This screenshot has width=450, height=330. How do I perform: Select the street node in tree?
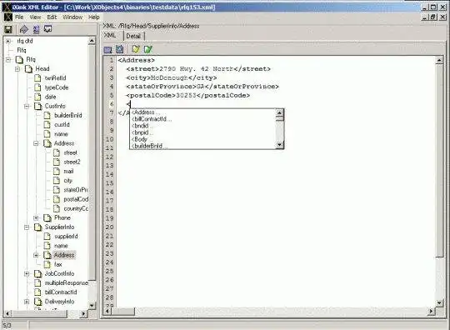(70, 152)
